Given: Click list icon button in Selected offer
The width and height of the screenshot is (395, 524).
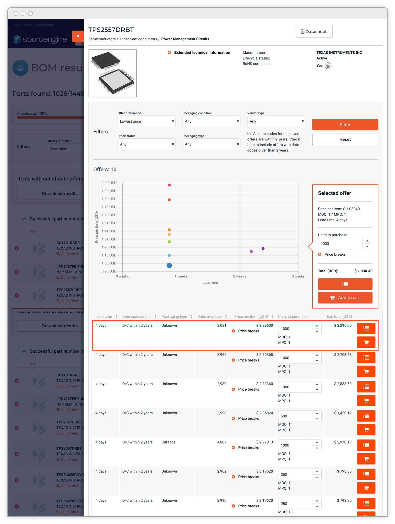Looking at the screenshot, I should (345, 284).
